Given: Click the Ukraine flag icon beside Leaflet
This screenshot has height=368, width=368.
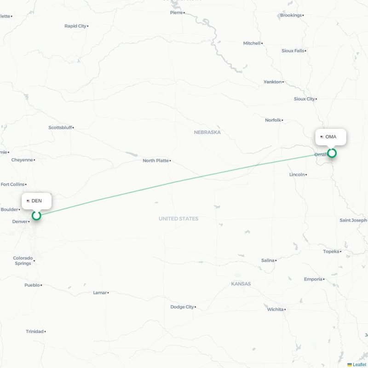Looking at the screenshot, I should pos(350,364).
